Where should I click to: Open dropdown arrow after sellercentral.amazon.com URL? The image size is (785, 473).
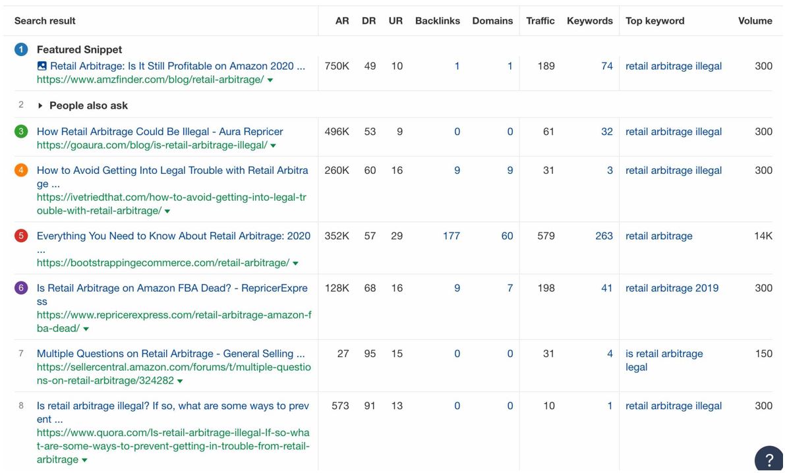180,381
